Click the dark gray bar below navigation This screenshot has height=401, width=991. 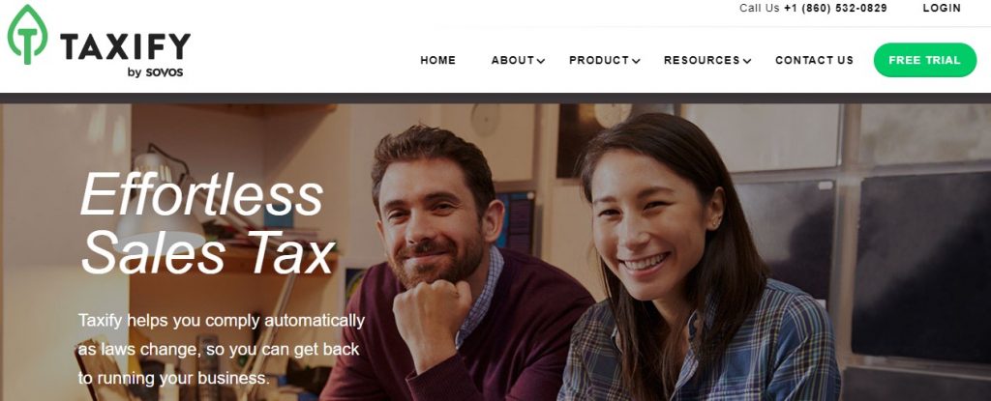point(495,99)
